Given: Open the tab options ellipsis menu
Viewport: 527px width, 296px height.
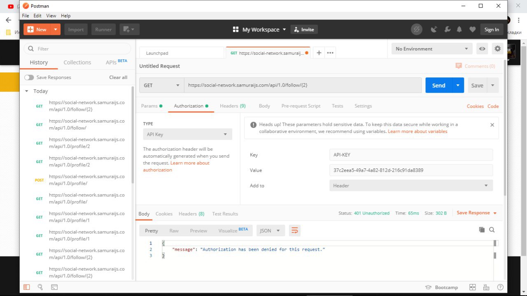Looking at the screenshot, I should (330, 53).
